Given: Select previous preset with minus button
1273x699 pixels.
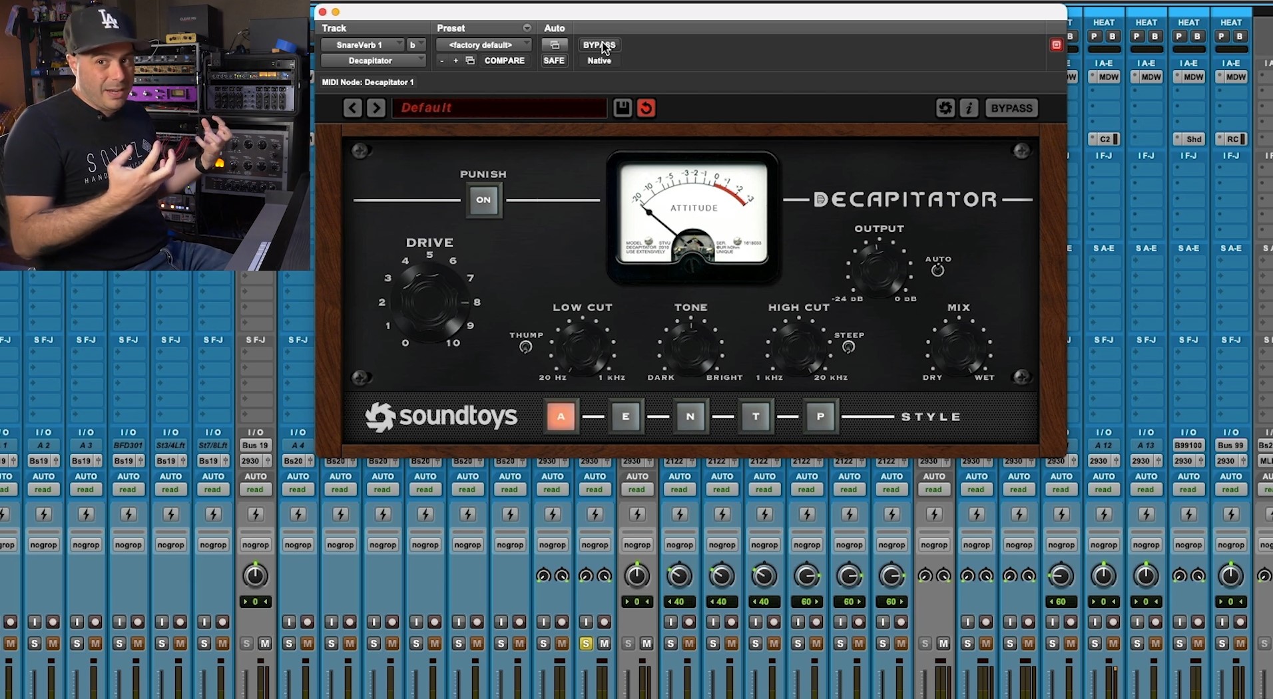Looking at the screenshot, I should (441, 61).
